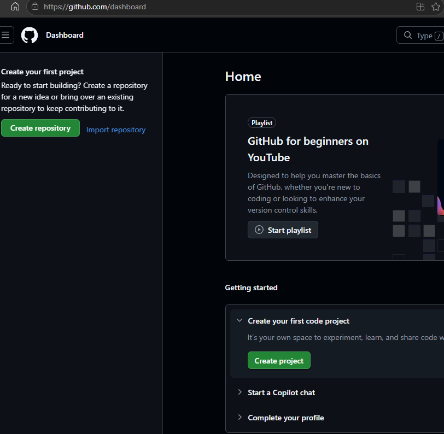Click the slash shortcut key icon
The image size is (444, 434).
pyautogui.click(x=439, y=36)
